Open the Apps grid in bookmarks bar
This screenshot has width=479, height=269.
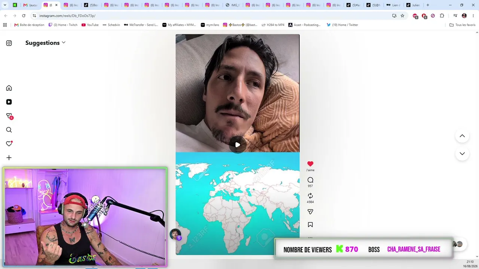(5, 25)
